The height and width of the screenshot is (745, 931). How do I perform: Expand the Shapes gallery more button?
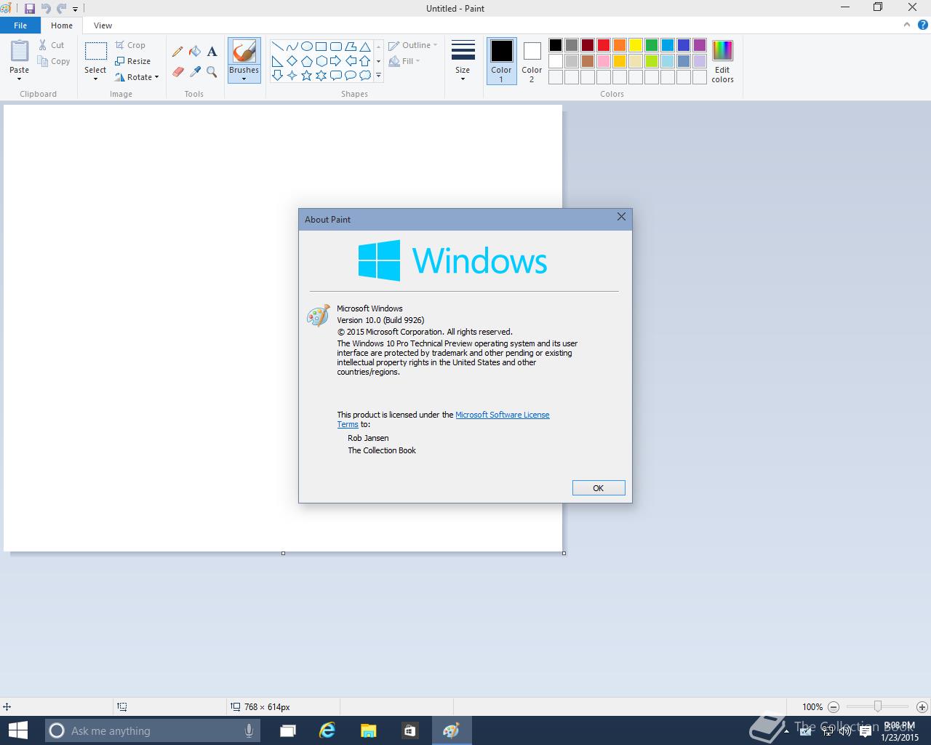[x=378, y=76]
